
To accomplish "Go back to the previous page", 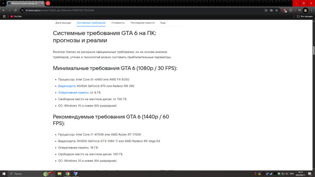I will pyautogui.click(x=4, y=10).
